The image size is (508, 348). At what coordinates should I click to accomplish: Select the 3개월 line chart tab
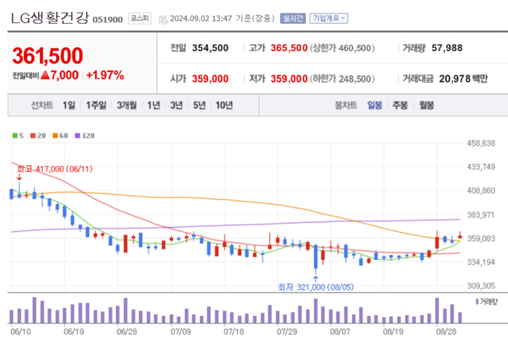(127, 105)
